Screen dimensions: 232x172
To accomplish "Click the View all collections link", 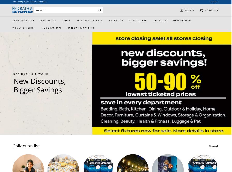I will [x=214, y=146].
